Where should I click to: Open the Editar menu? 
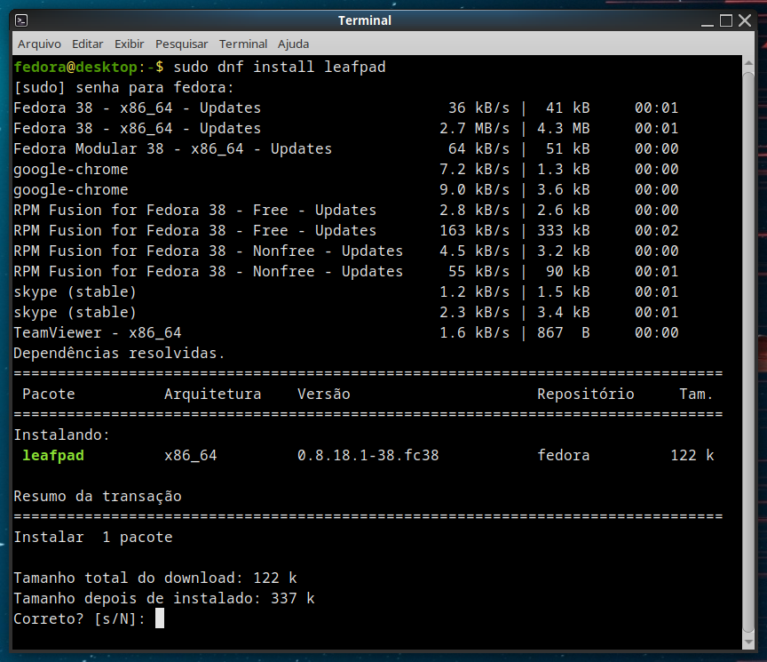click(x=88, y=44)
